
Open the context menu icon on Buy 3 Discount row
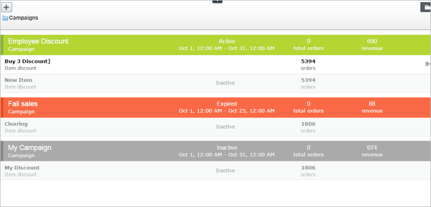tap(428, 64)
